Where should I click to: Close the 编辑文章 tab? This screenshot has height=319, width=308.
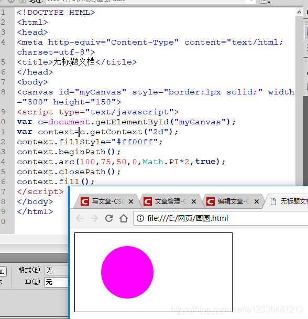pos(257,201)
